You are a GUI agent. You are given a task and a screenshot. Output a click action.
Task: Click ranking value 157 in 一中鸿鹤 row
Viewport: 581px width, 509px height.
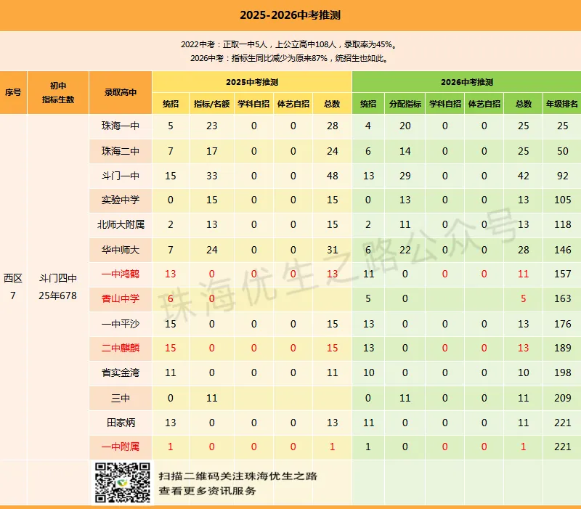point(562,274)
